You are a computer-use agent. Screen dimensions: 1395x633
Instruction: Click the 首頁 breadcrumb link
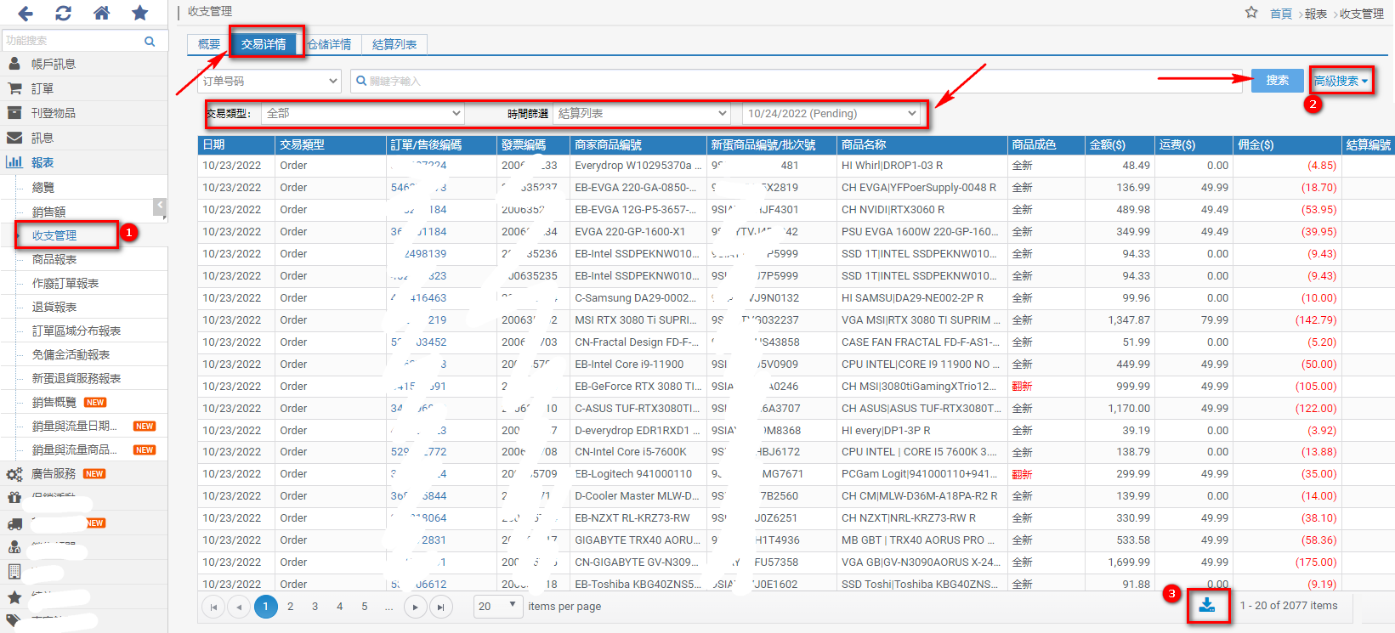click(x=1281, y=14)
